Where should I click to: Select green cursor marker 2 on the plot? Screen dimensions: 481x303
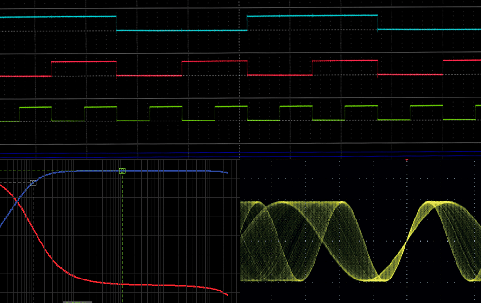(122, 171)
